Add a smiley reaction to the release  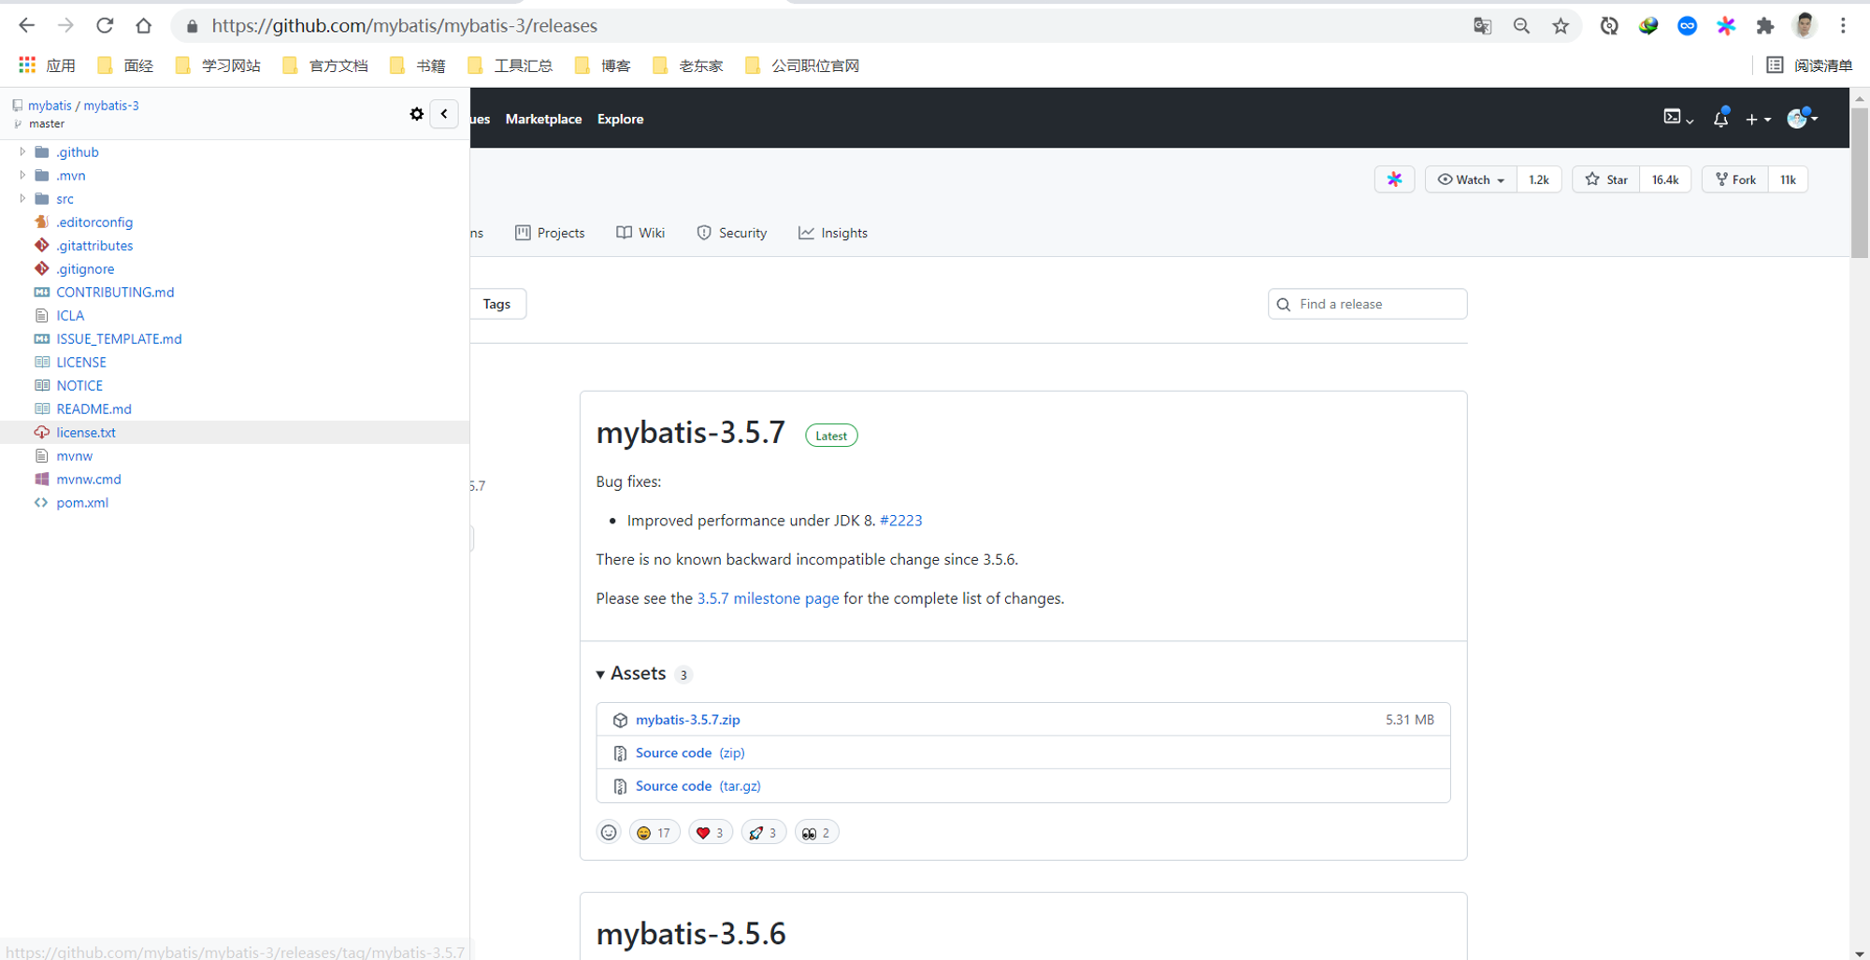coord(609,832)
